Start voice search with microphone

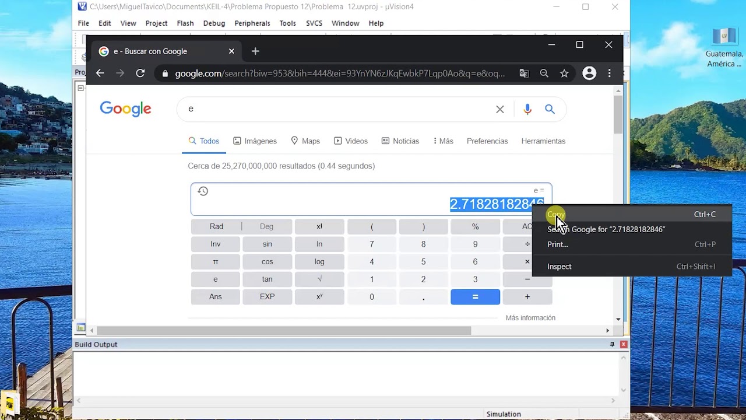tap(527, 109)
